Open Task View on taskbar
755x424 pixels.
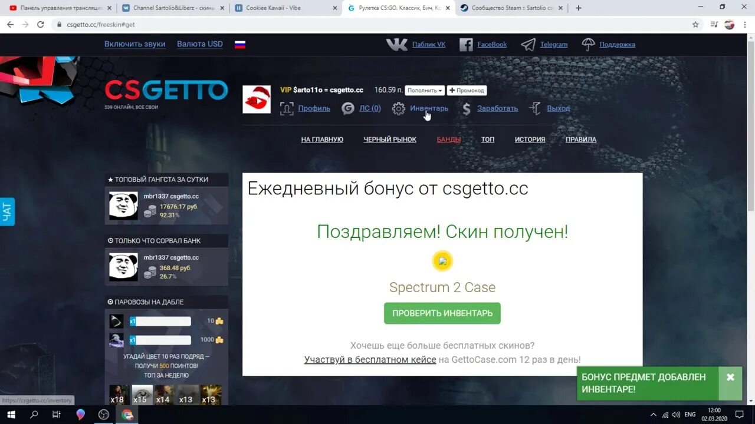pos(57,415)
